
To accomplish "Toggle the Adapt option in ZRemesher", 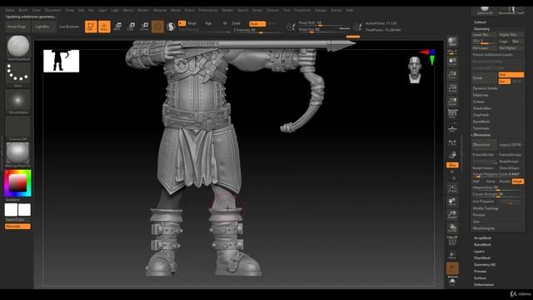I will pos(518,182).
